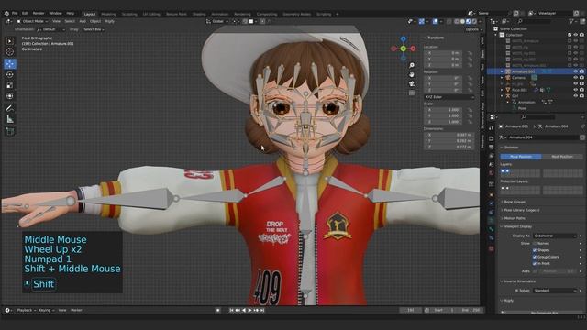Click the Location X value field
The image size is (587, 330).
coord(443,53)
